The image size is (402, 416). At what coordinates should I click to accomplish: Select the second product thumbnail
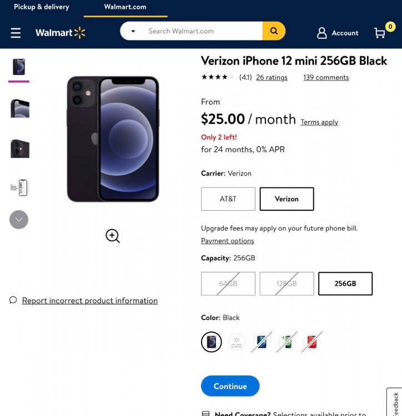[x=19, y=108]
